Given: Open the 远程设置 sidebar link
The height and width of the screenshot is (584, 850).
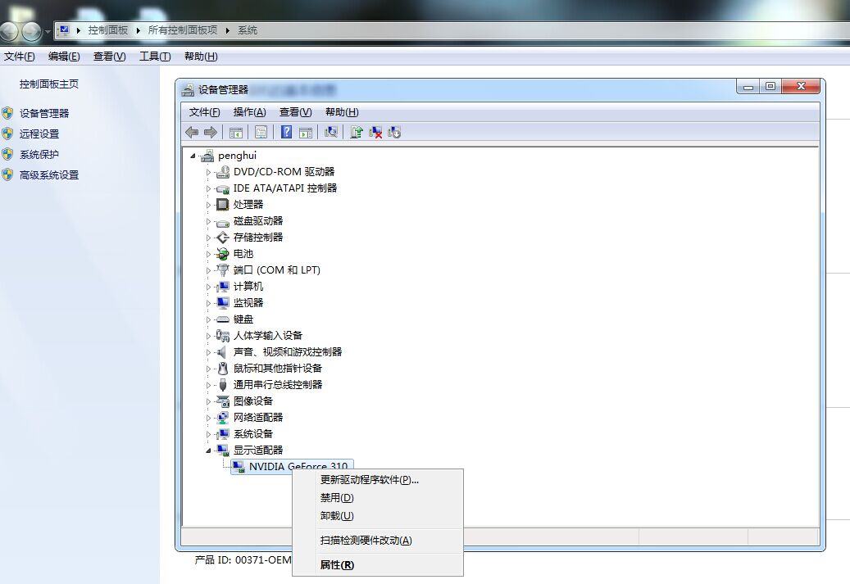Looking at the screenshot, I should 39,134.
